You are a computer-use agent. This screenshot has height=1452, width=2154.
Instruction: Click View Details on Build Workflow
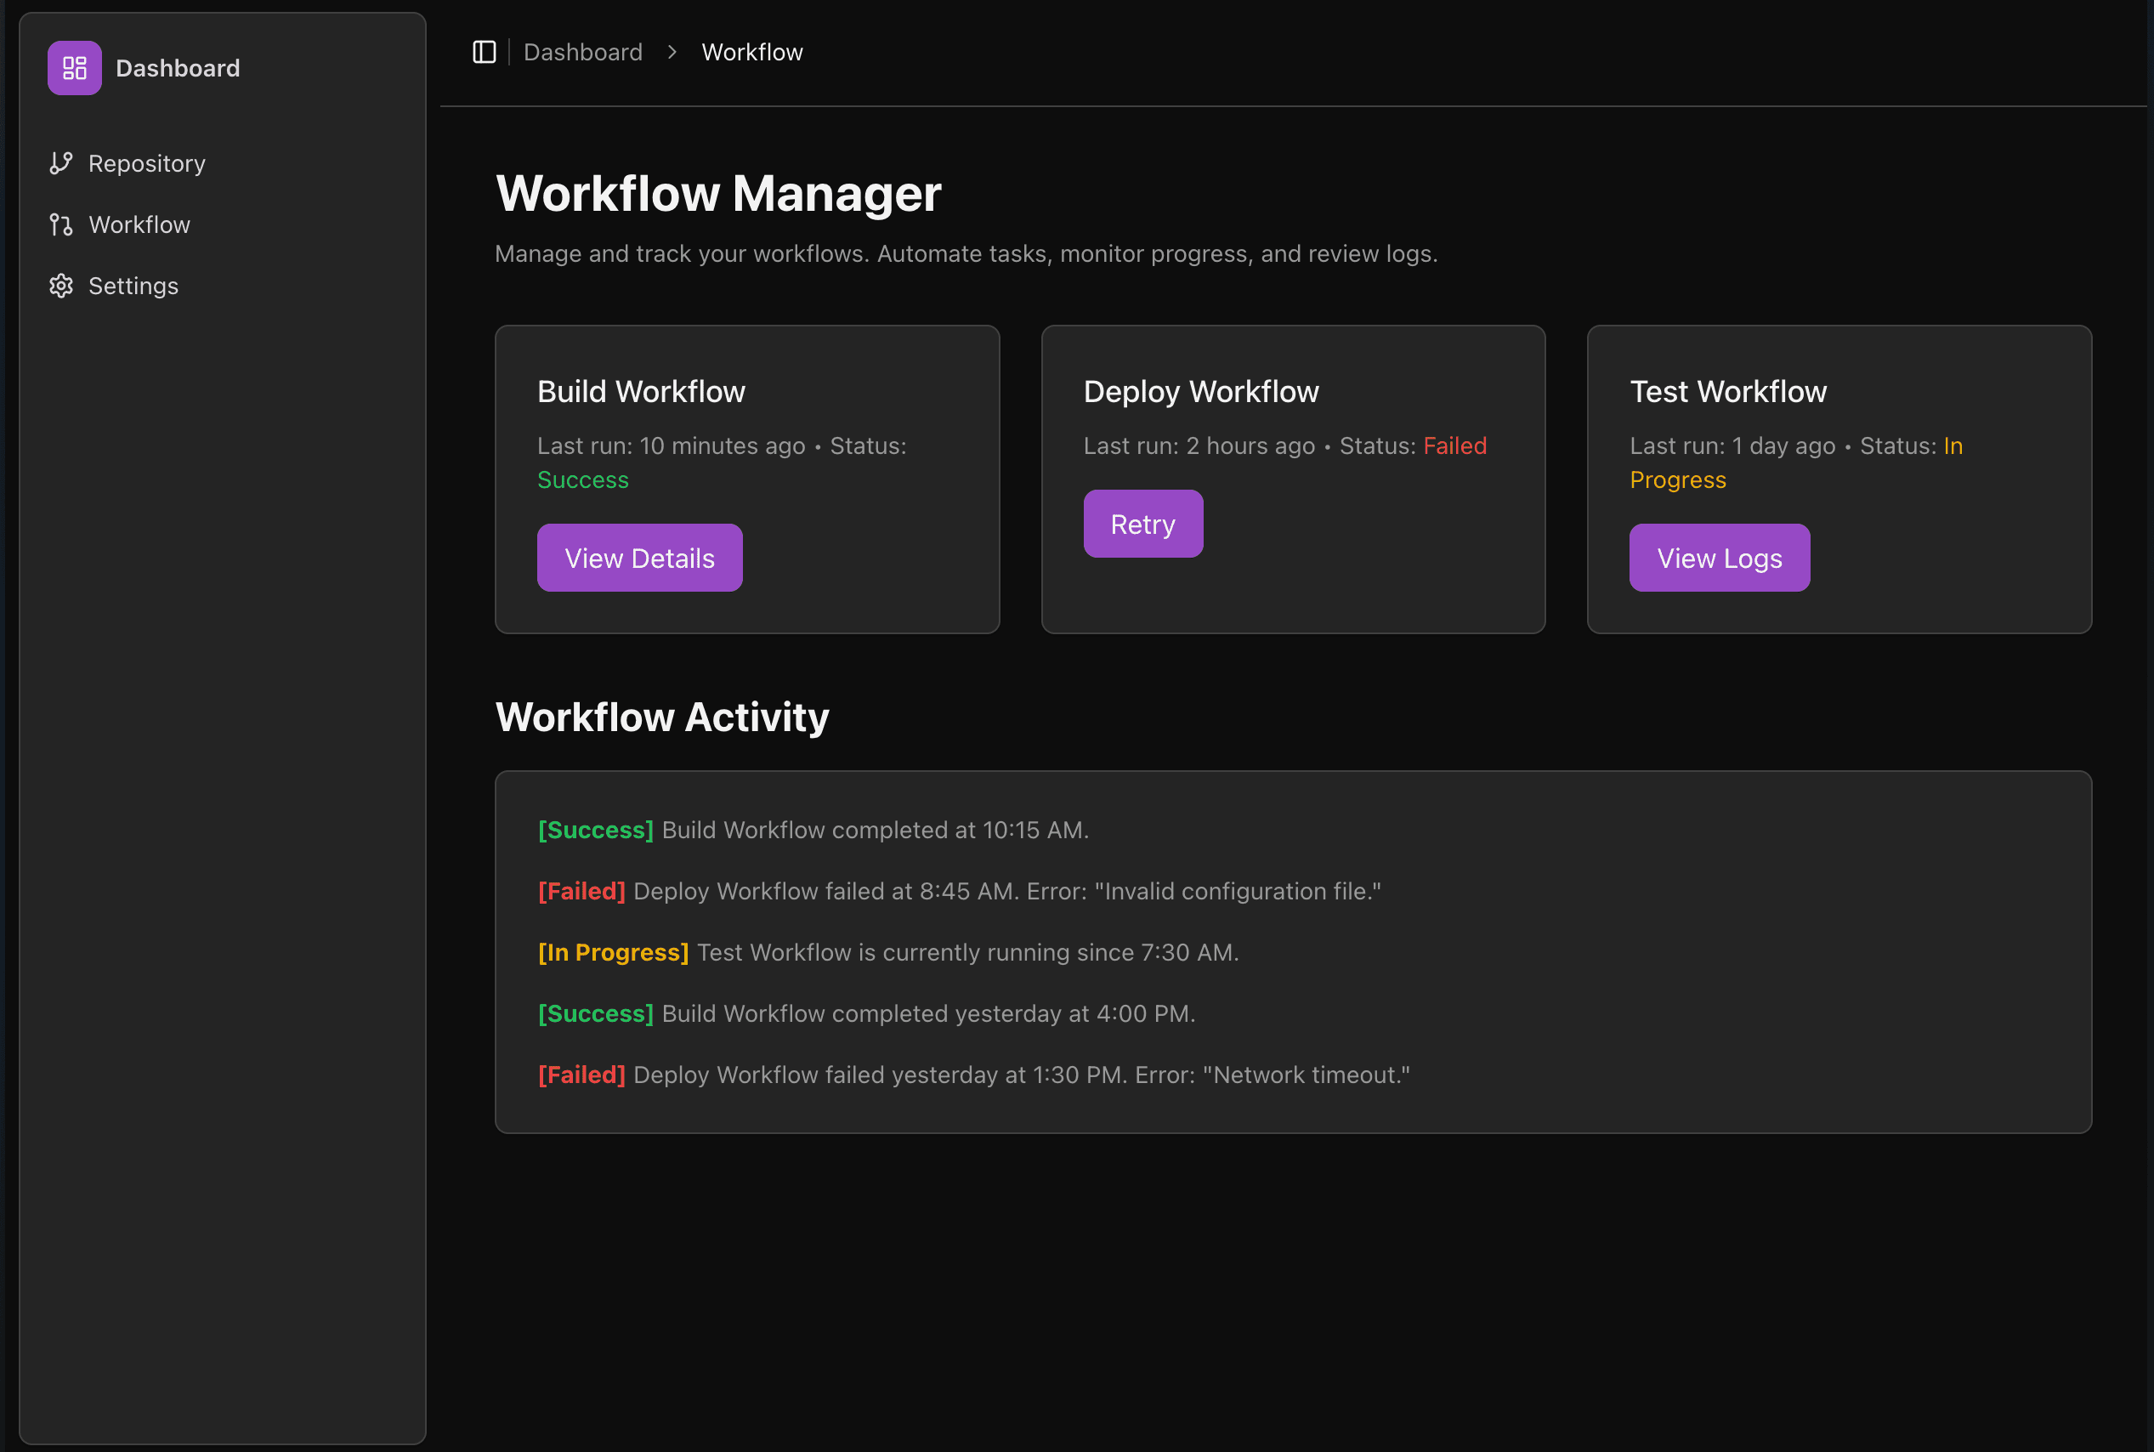(640, 558)
